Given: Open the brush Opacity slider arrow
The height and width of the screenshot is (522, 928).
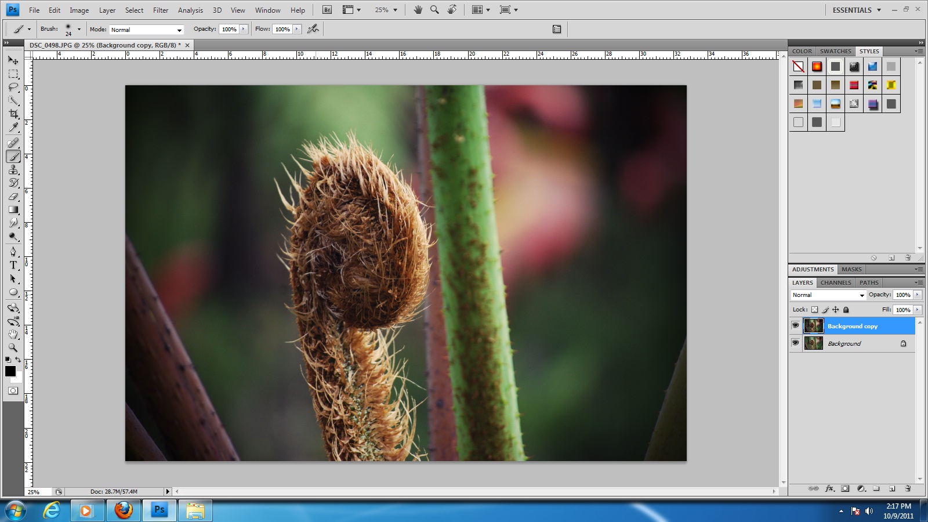Looking at the screenshot, I should pos(244,29).
